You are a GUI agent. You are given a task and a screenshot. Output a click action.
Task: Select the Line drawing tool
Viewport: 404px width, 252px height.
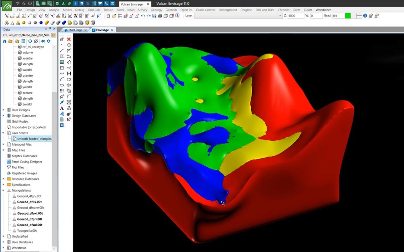62,50
